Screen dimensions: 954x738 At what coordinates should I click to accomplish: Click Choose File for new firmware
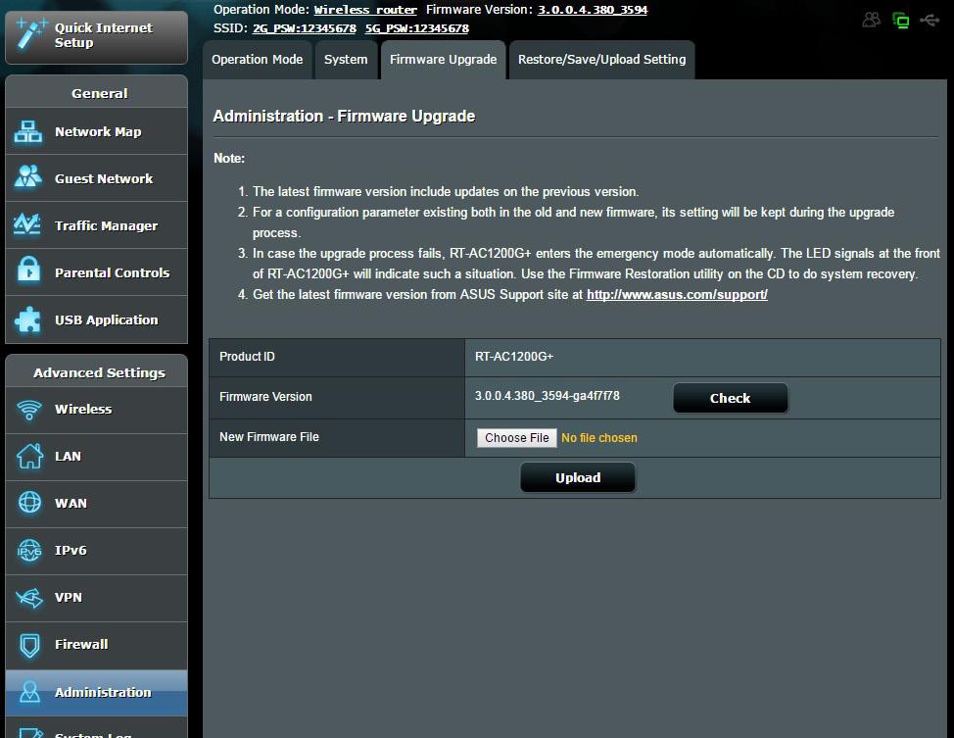click(516, 438)
